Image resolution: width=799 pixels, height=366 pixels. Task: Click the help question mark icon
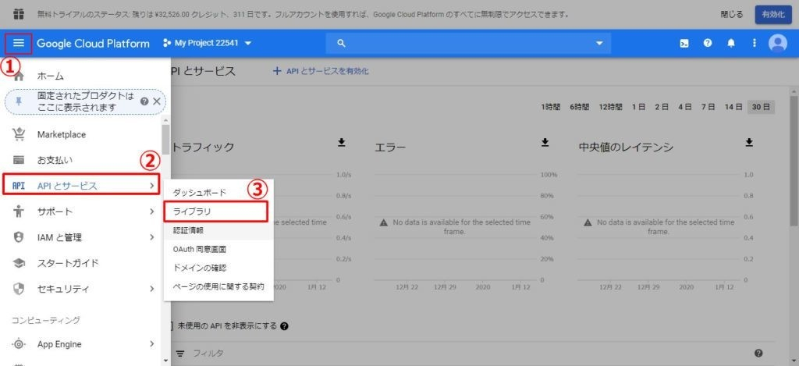(708, 44)
